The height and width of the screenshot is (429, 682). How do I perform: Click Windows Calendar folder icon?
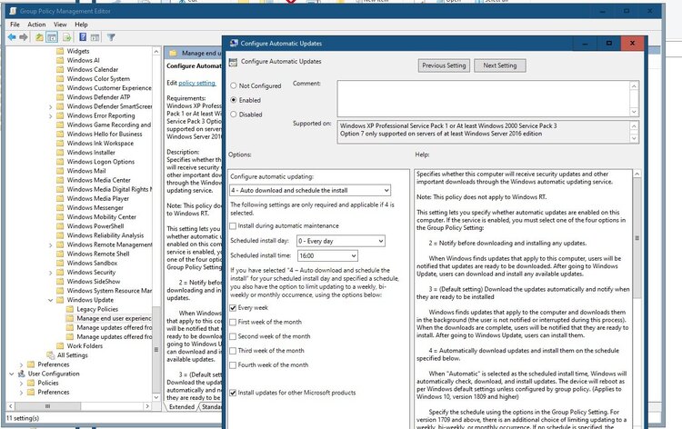point(60,69)
